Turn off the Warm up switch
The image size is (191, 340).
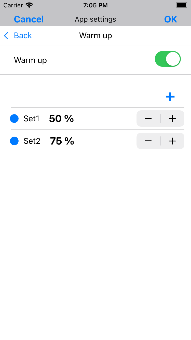[x=168, y=59]
